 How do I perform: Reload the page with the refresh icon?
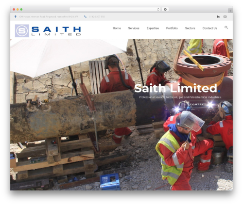tap(158, 9)
